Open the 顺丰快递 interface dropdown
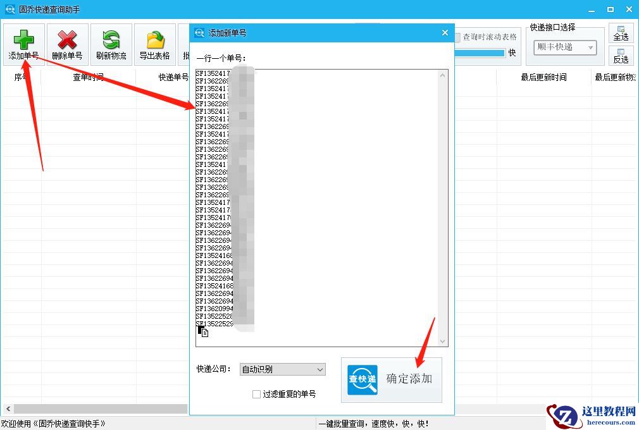 point(565,47)
